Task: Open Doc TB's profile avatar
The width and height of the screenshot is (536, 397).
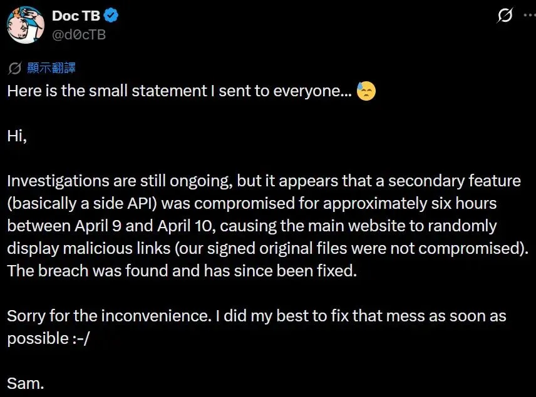Action: coord(25,24)
